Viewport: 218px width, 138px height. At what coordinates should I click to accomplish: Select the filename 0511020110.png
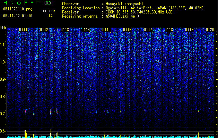[18, 9]
